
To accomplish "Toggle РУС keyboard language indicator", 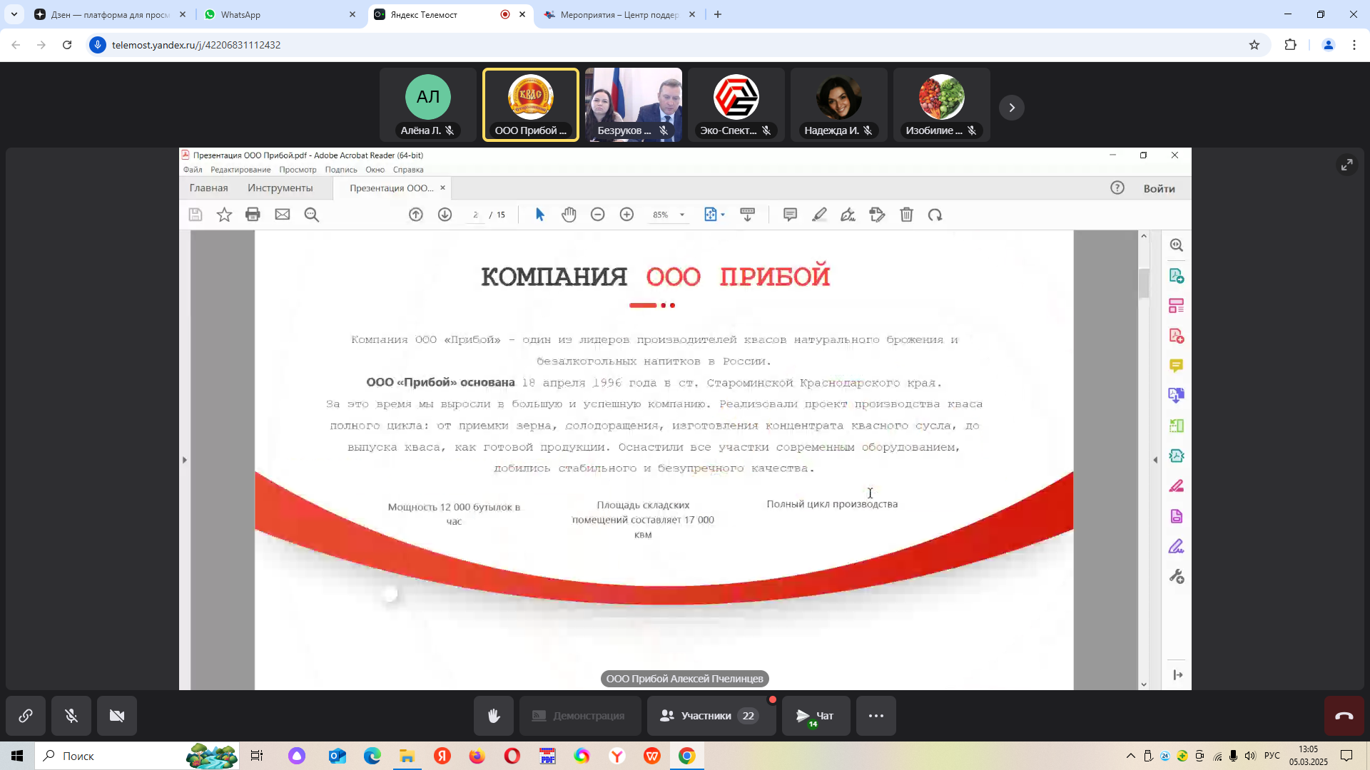I will pyautogui.click(x=1272, y=756).
